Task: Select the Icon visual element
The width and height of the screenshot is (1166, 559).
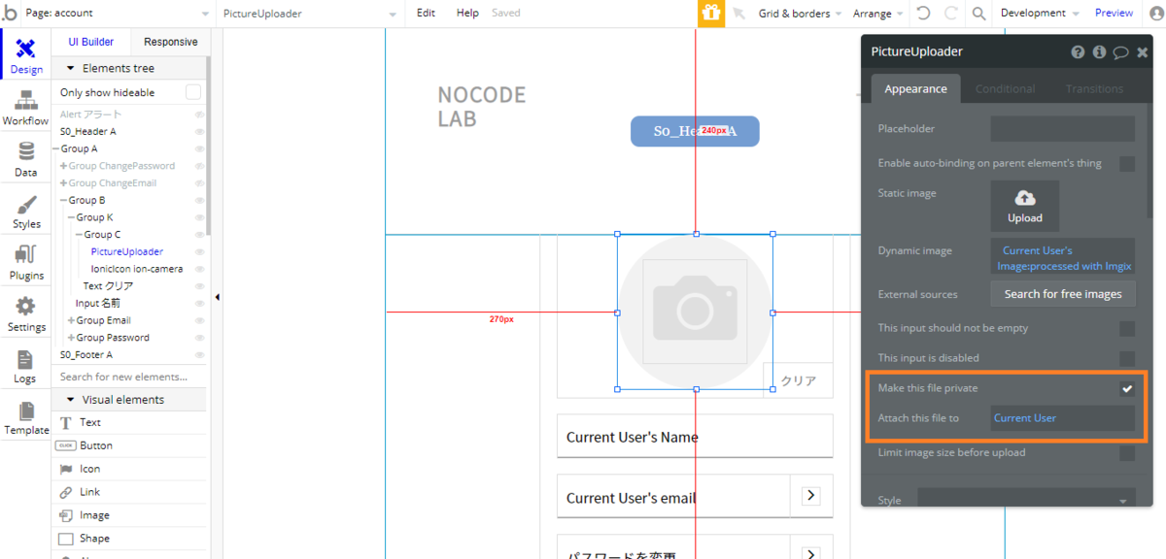Action: point(89,469)
